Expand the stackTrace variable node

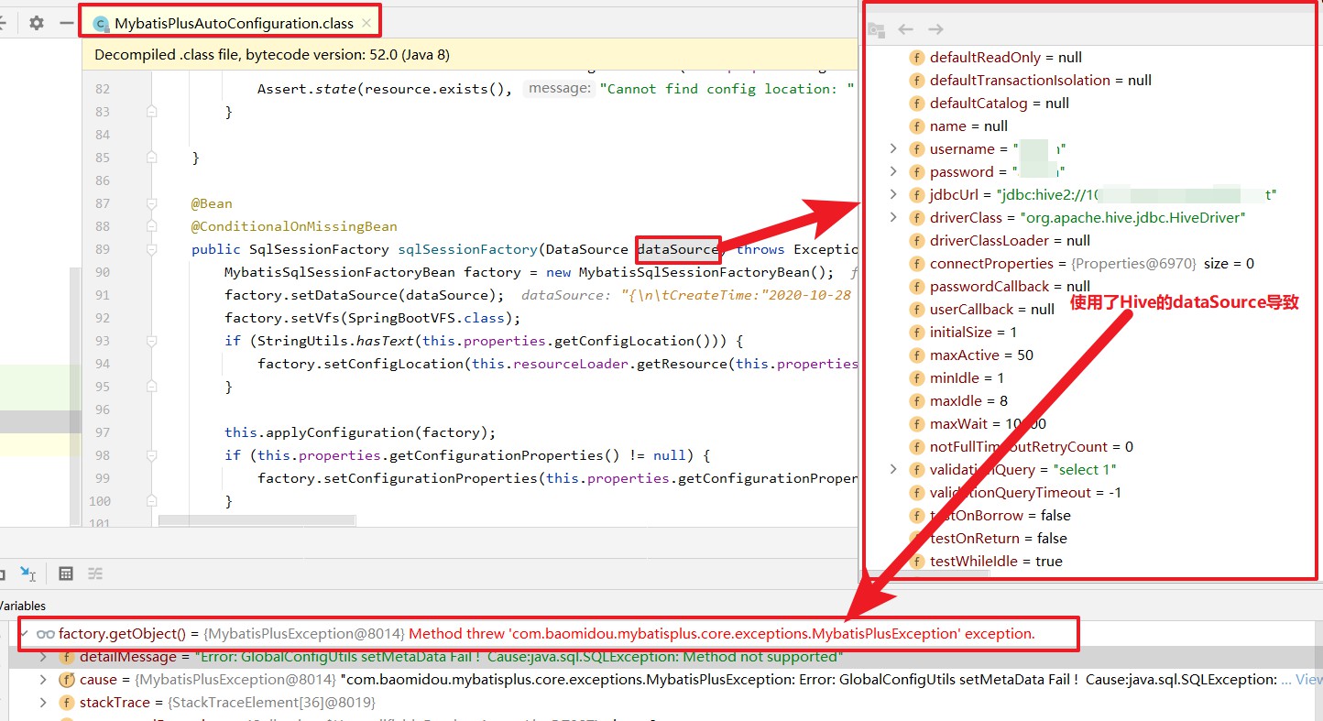pyautogui.click(x=43, y=703)
